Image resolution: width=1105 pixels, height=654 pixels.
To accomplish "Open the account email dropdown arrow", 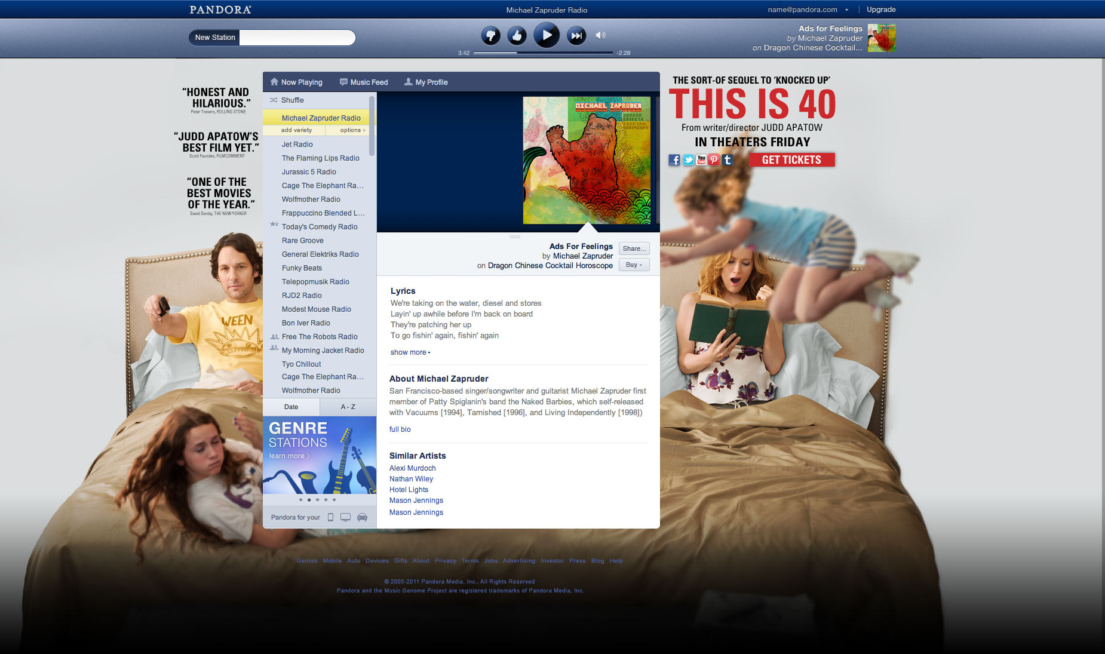I will (x=846, y=10).
